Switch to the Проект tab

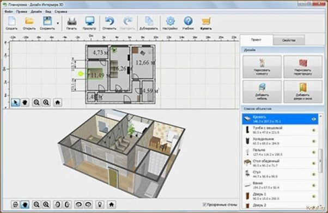[256, 40]
